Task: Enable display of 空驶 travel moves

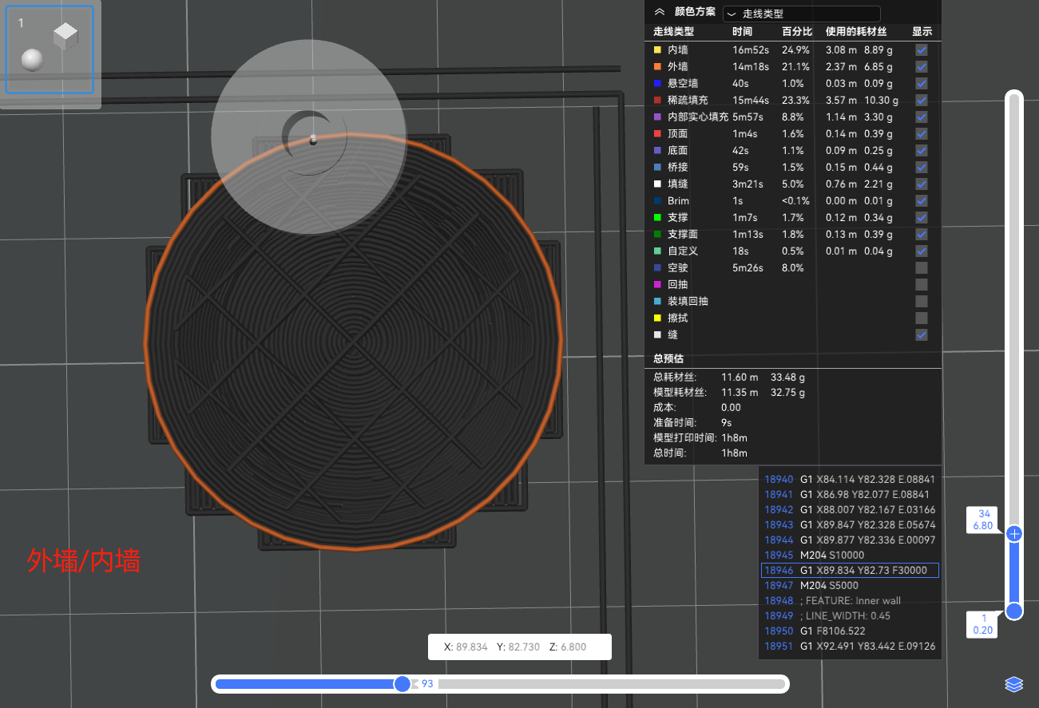Action: (x=922, y=268)
